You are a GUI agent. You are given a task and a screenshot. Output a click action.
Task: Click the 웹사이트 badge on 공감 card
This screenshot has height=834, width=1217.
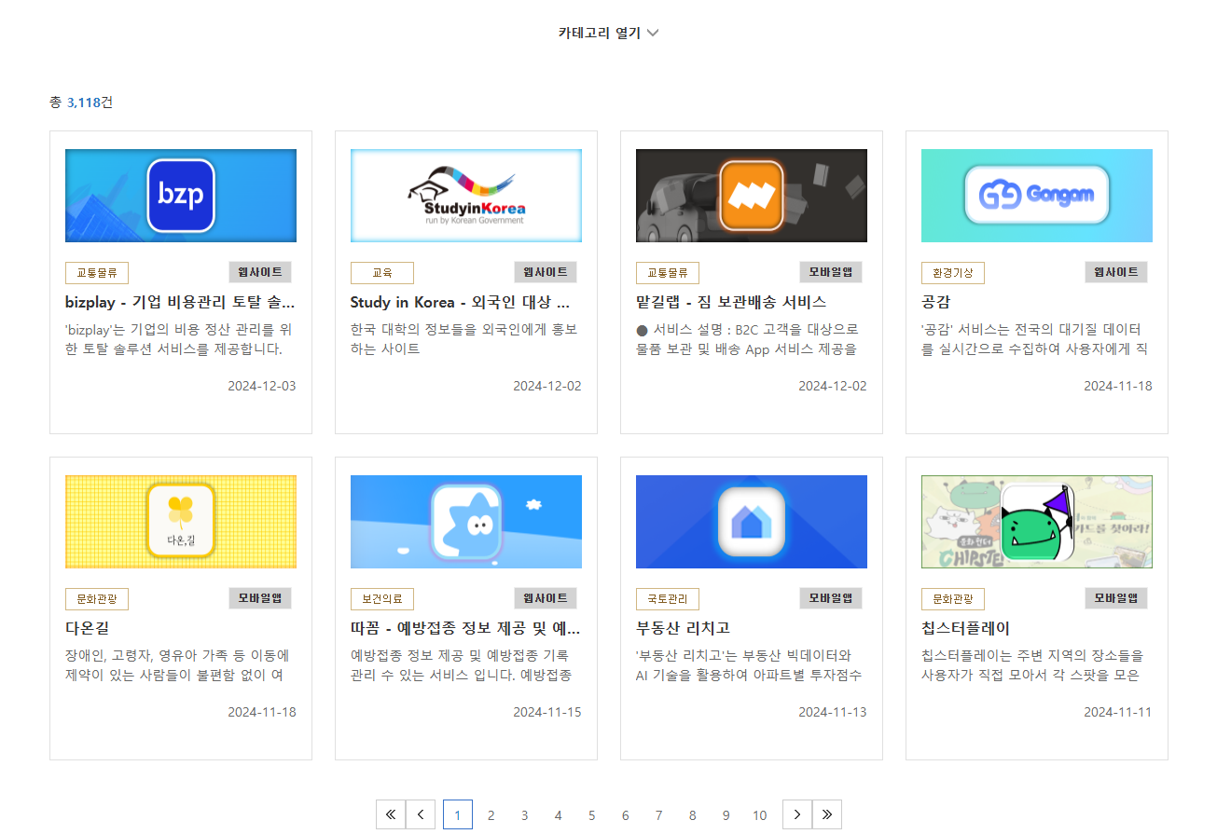click(1116, 272)
